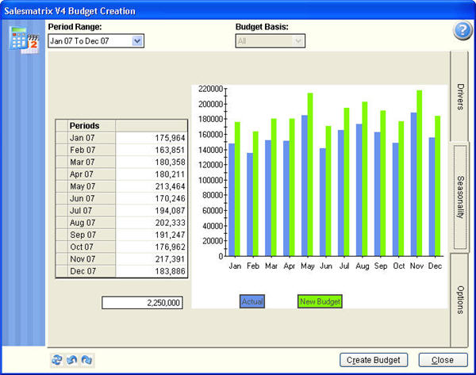The width and height of the screenshot is (476, 375).
Task: Click the undo arrow icon
Action: pyautogui.click(x=71, y=359)
